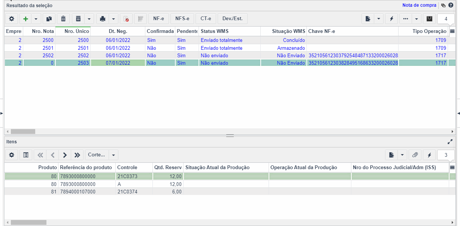Delete the selected nota with trash icon
Viewport: 460px width, 226px height.
pos(63,19)
